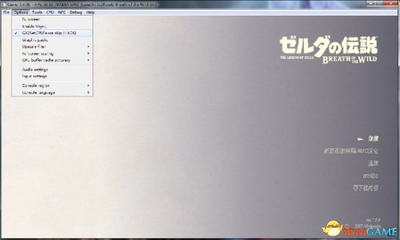Image resolution: width=400 pixels, height=240 pixels.
Task: Open the NFC menu
Action: [62, 12]
